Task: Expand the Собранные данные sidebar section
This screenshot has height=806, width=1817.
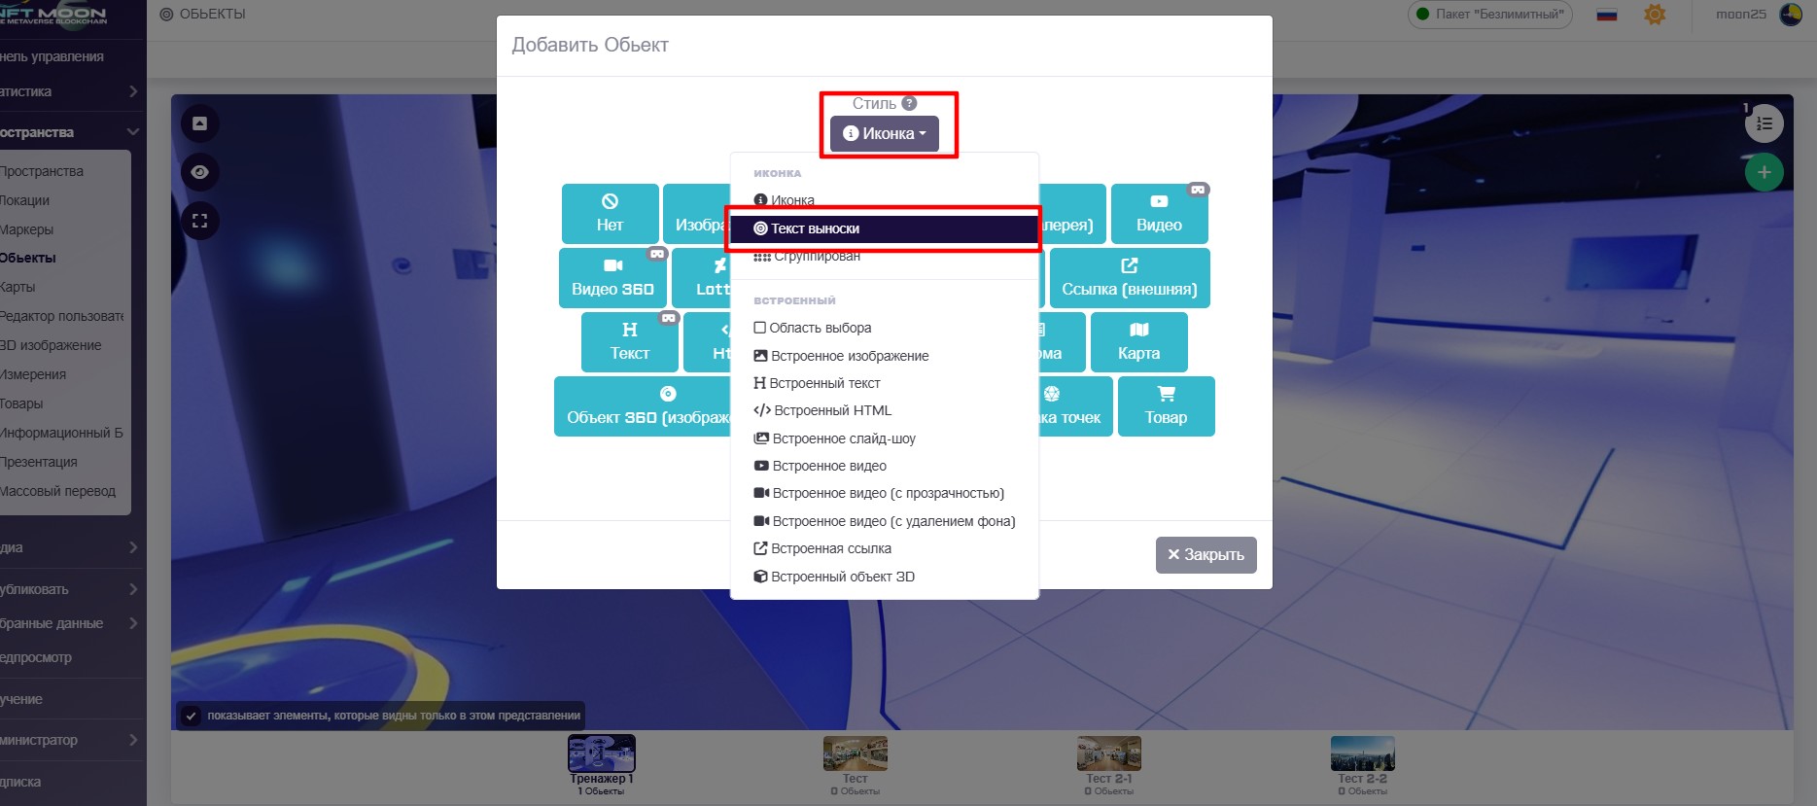Action: click(x=73, y=623)
